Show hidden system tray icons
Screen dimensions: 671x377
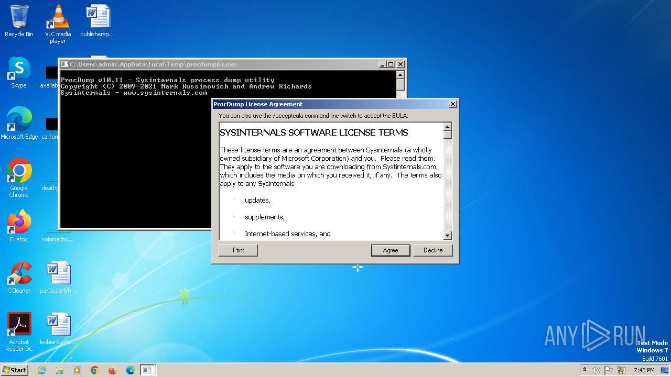point(585,370)
